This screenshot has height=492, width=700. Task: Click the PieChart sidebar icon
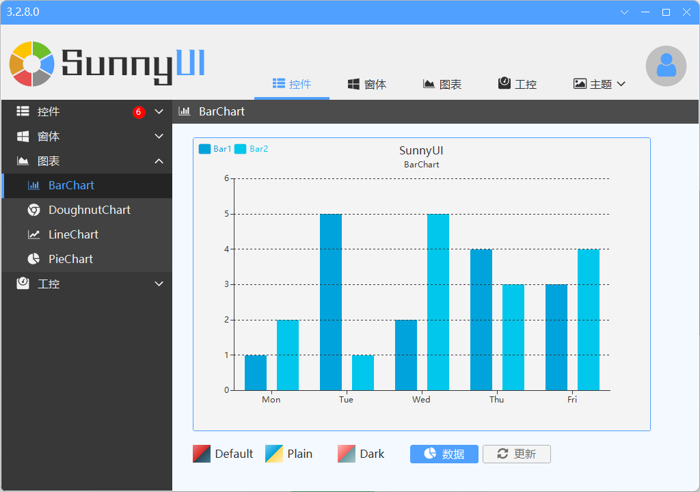click(33, 259)
